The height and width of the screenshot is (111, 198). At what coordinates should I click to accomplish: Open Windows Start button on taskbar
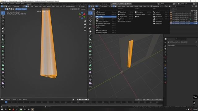click(2, 109)
